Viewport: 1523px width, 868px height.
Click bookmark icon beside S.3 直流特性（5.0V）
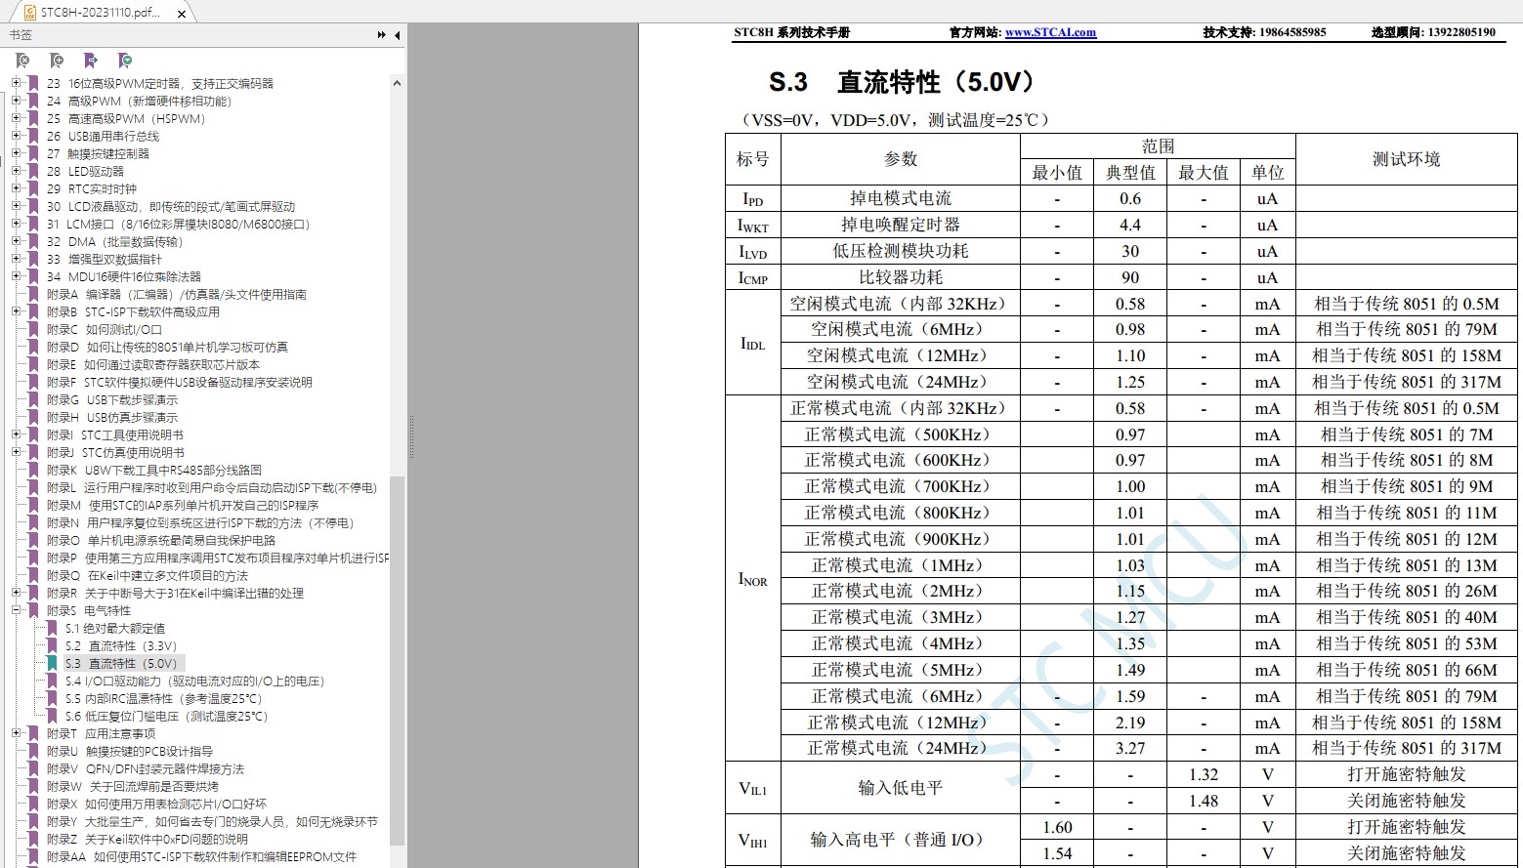click(53, 663)
